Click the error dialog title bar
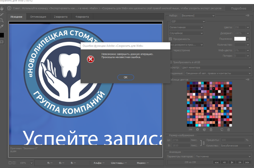The image size is (254, 168). pyautogui.click(x=125, y=46)
